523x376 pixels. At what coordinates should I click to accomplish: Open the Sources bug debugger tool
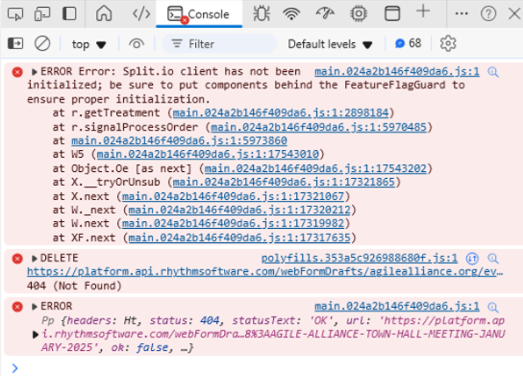click(x=261, y=14)
